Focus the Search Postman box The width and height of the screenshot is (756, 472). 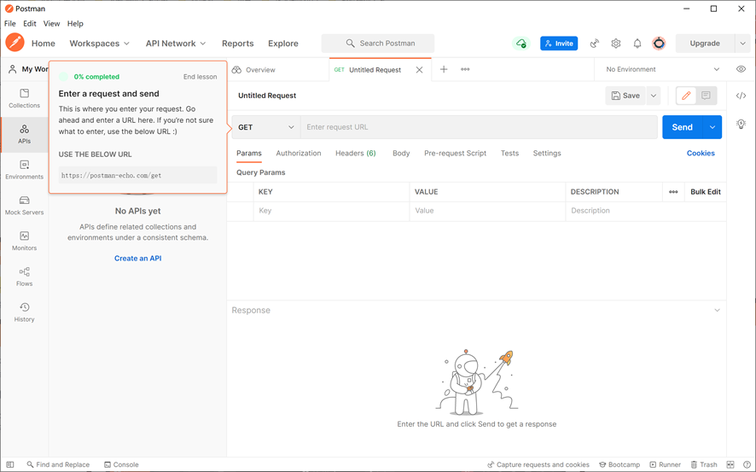tap(377, 44)
